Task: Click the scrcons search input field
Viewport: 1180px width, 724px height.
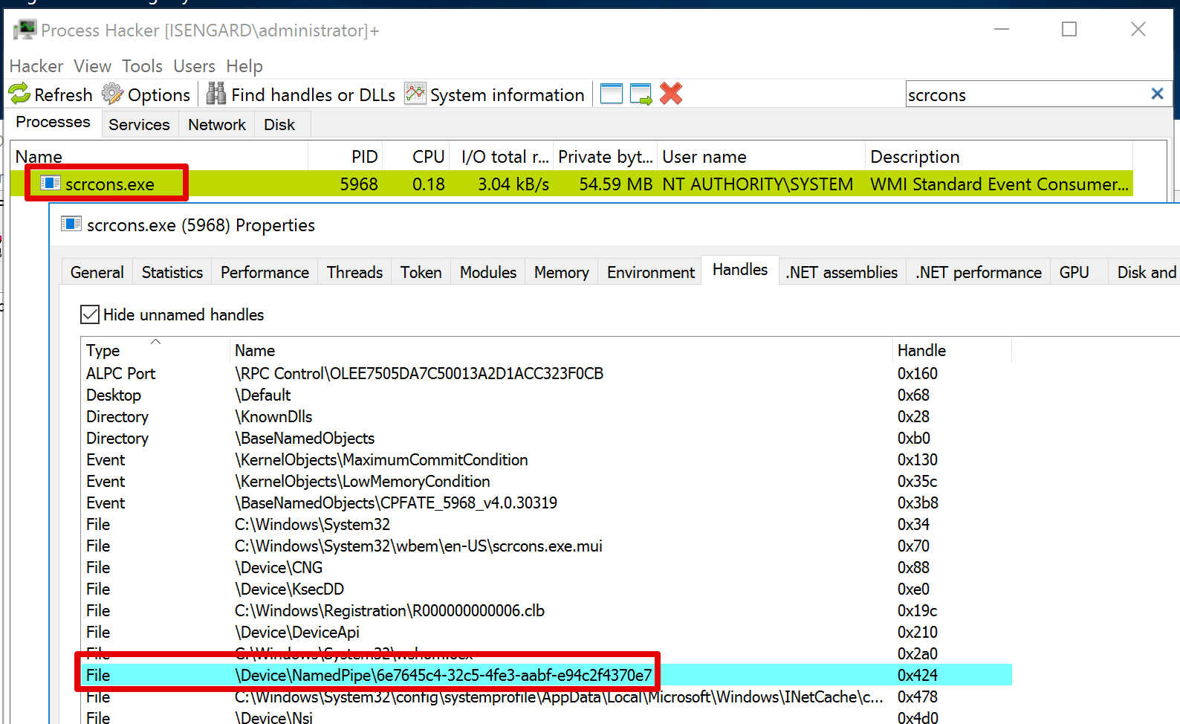Action: click(x=1025, y=94)
